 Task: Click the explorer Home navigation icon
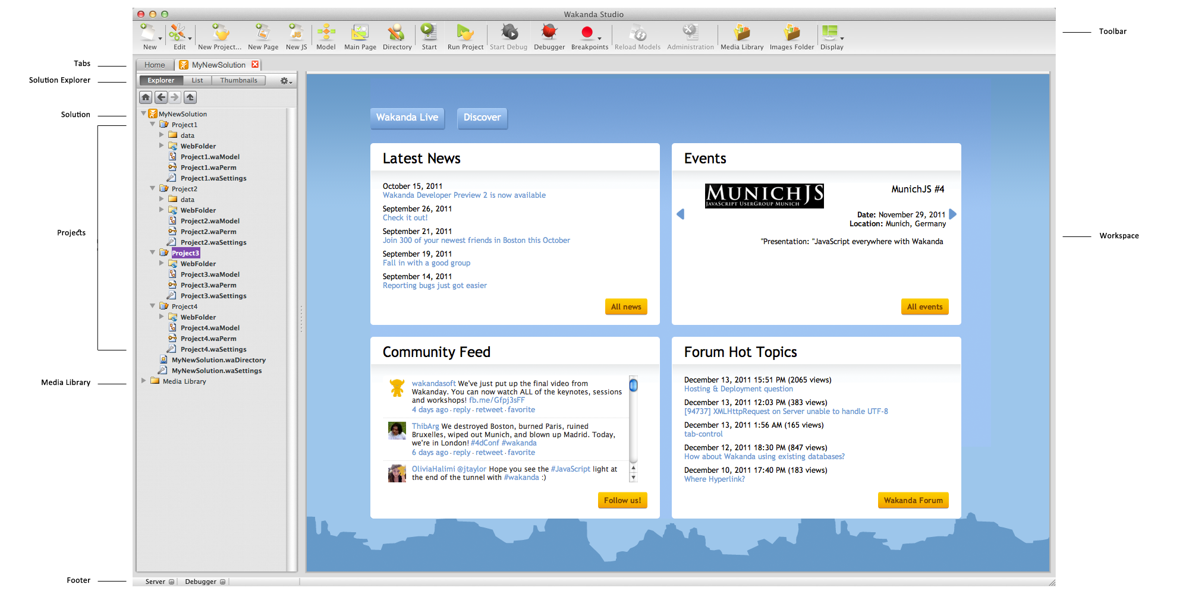click(x=146, y=97)
